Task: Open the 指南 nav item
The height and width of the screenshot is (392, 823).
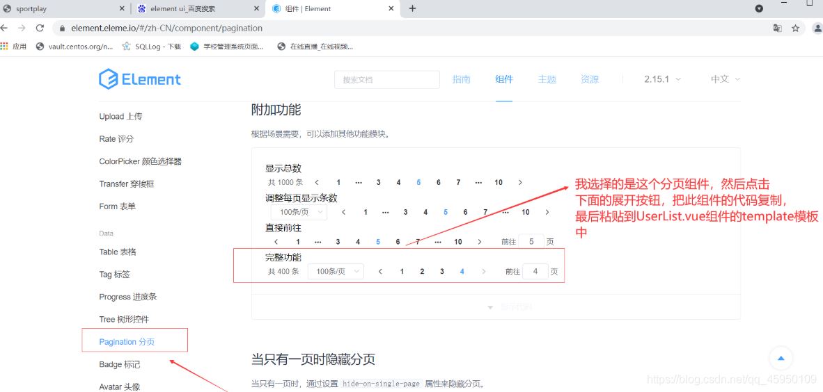Action: tap(462, 79)
